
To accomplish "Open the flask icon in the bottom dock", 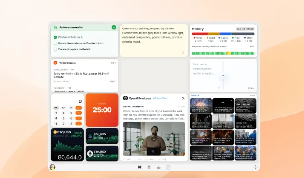I will pos(159,167).
